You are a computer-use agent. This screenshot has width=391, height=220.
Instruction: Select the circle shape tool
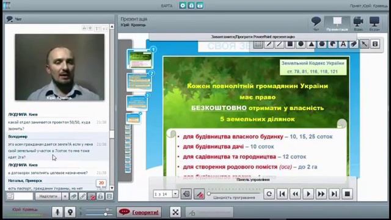(x=301, y=45)
